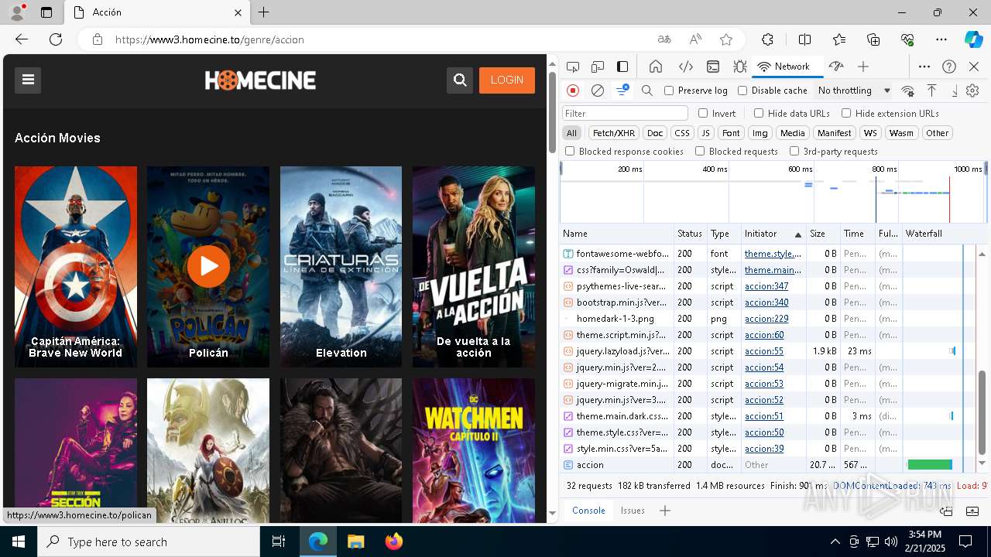
Task: Open DevTools customize three-dot menu
Action: click(x=924, y=67)
